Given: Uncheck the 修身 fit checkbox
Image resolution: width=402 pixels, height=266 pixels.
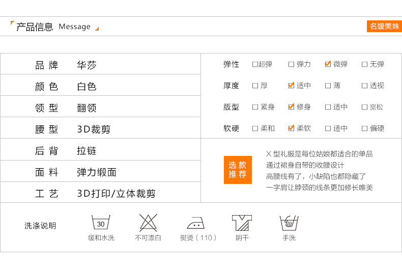Looking at the screenshot, I should (x=291, y=107).
